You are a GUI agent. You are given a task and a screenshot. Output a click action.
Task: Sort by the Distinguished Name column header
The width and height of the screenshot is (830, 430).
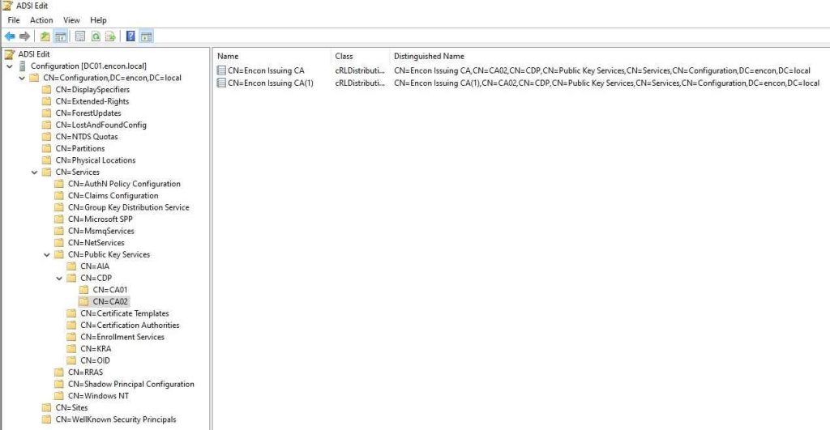tap(429, 56)
